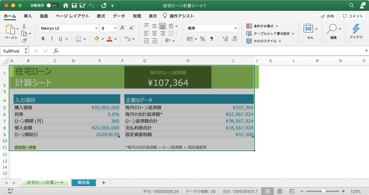This screenshot has height=195, width=369.
Task: Switch to page layout view
Action: [x=280, y=191]
